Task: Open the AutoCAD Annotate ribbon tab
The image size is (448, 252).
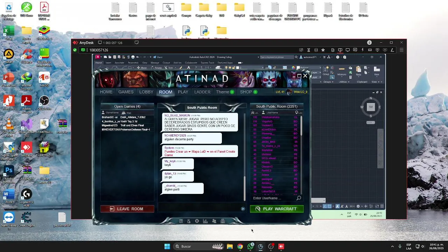Action: tap(119, 63)
